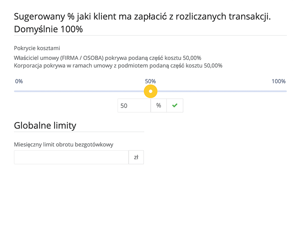297x225 pixels.
Task: Click the 'Pokrycie kosztami' label
Action: point(37,48)
